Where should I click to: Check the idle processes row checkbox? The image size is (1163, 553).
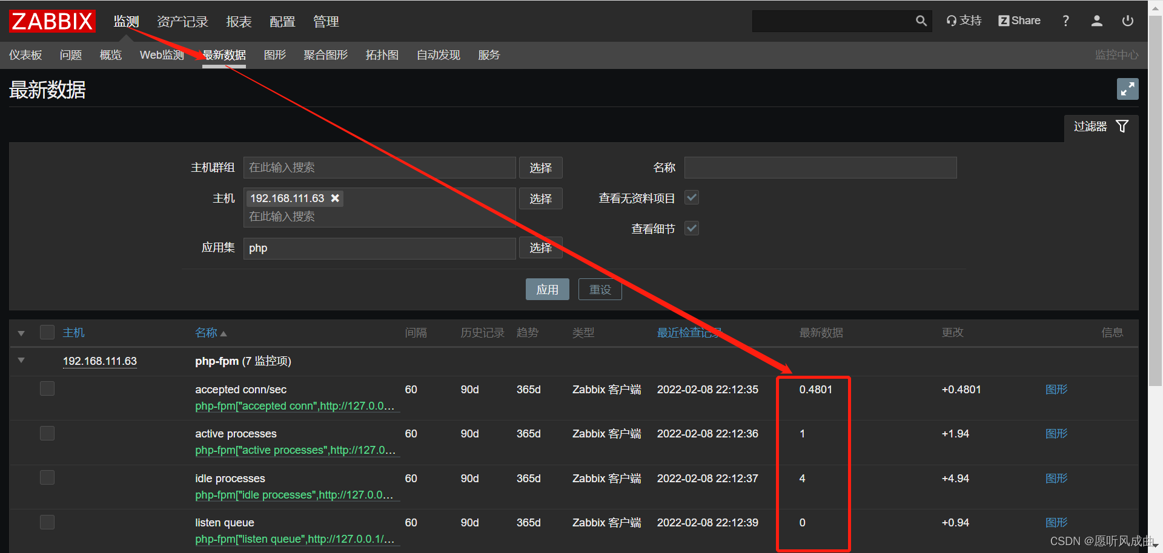(x=47, y=477)
